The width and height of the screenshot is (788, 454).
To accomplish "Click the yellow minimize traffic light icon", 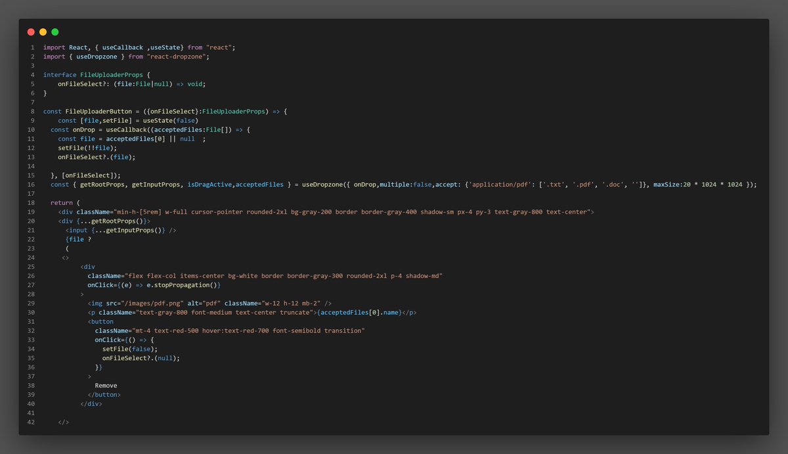I will point(42,32).
